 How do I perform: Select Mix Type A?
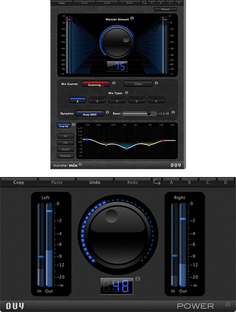pos(78,100)
